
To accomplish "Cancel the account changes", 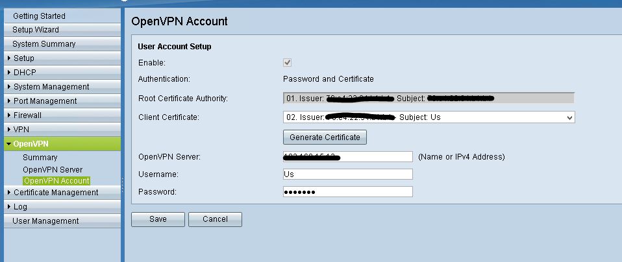I will (215, 219).
